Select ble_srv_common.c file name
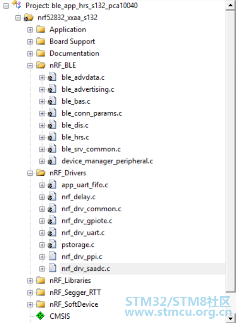 91,149
